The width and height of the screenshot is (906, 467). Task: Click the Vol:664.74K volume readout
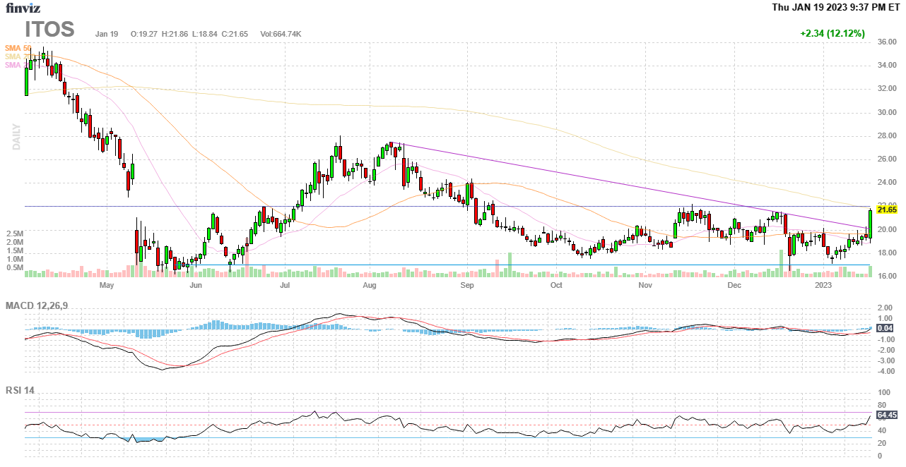[281, 34]
